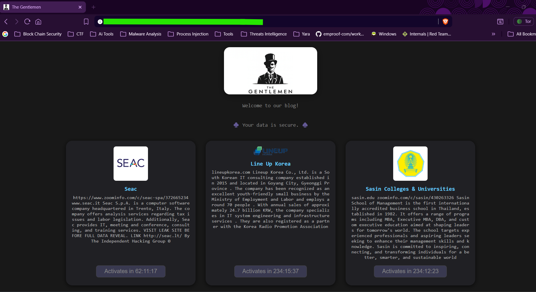Open the sidebar panel icon
Screen dimensions: 536x292
tap(500, 22)
